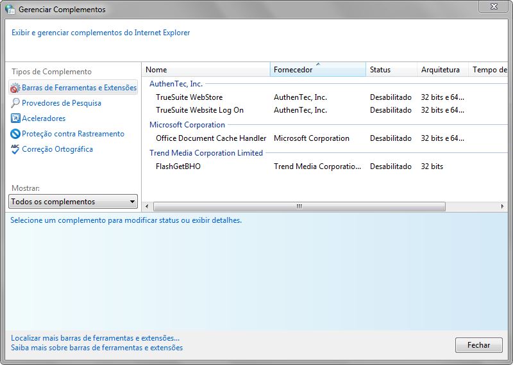Image resolution: width=513 pixels, height=365 pixels.
Task: Sort by the Arquitetura column header
Action: click(x=442, y=70)
